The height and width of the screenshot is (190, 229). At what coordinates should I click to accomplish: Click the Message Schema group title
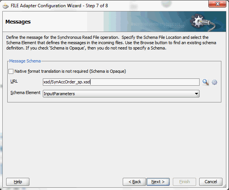pyautogui.click(x=25, y=61)
